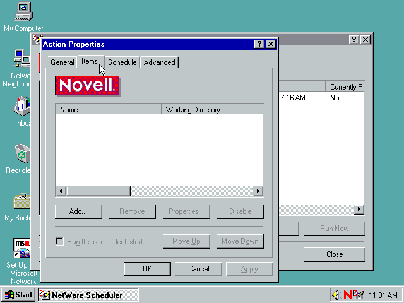Image resolution: width=404 pixels, height=303 pixels.
Task: Click the items list horizontal scrollbar thumb
Action: [98, 191]
